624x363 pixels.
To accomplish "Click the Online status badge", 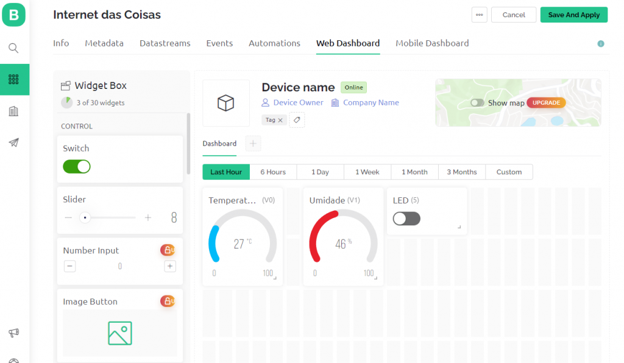I will click(x=354, y=88).
